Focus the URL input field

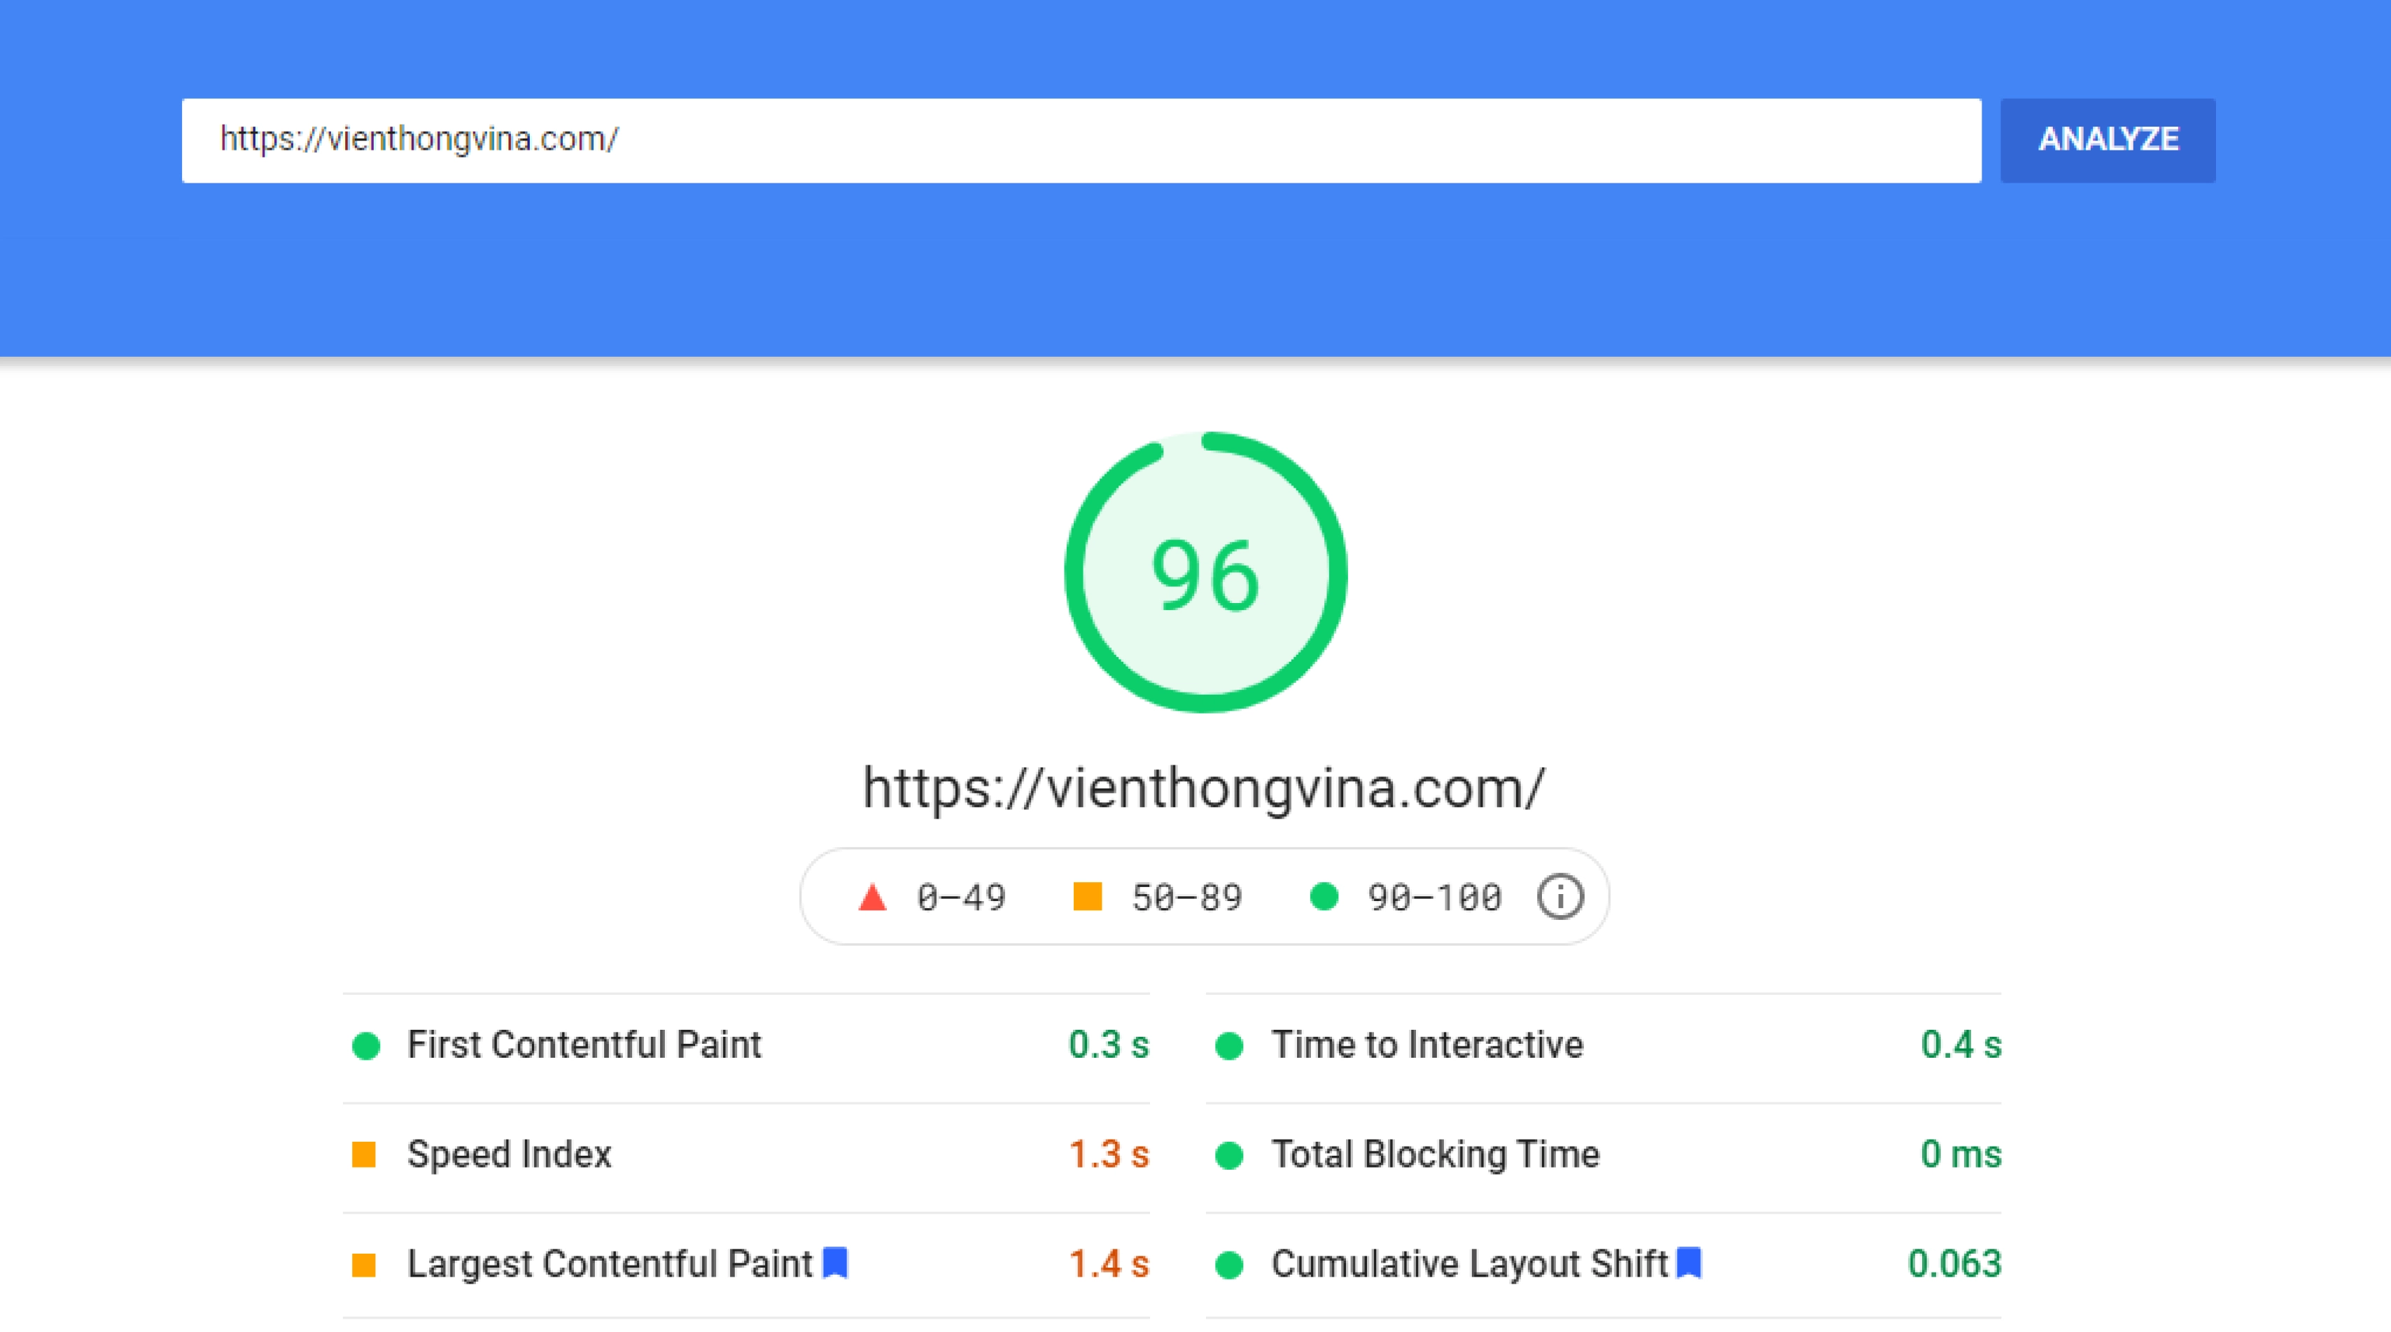tap(1081, 140)
